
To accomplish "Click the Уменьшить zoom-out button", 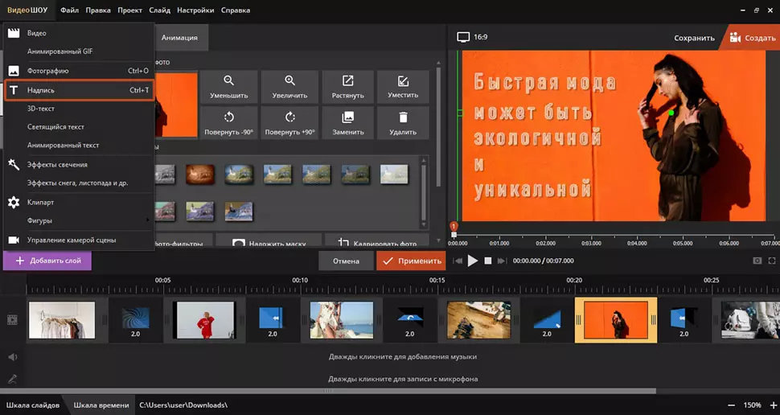I will (229, 87).
